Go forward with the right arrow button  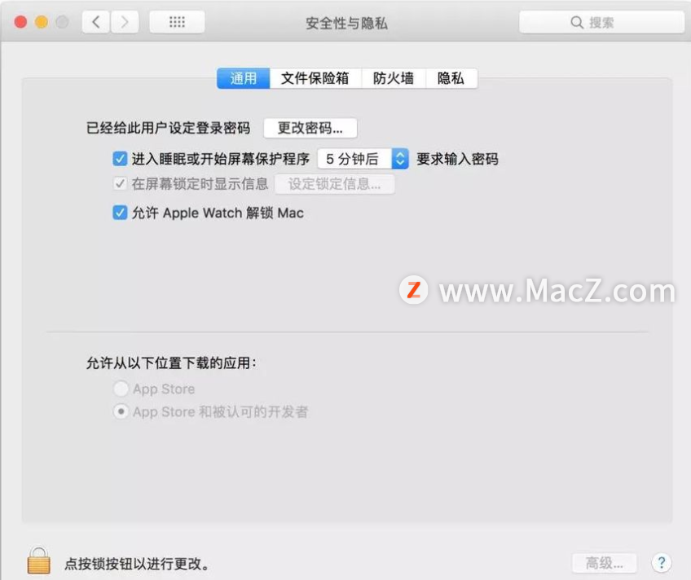click(x=125, y=22)
